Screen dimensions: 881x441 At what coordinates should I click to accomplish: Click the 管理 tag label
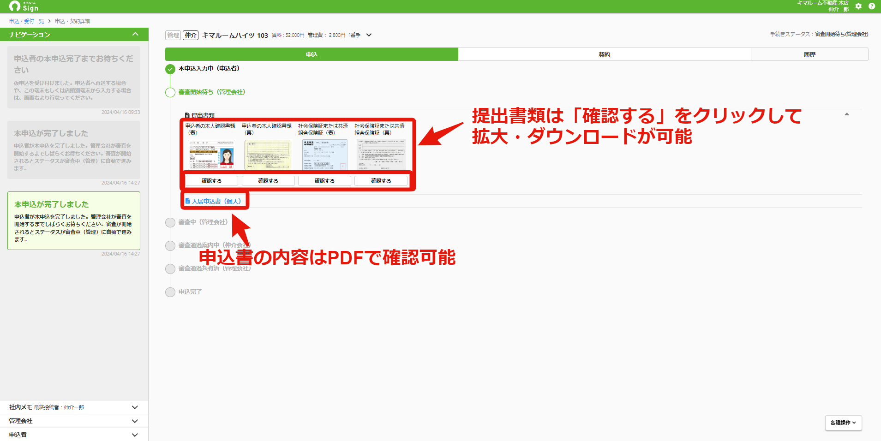(173, 35)
